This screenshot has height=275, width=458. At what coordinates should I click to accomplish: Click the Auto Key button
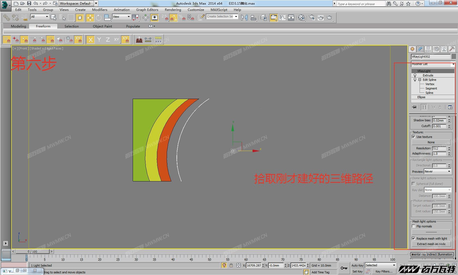[357, 265]
